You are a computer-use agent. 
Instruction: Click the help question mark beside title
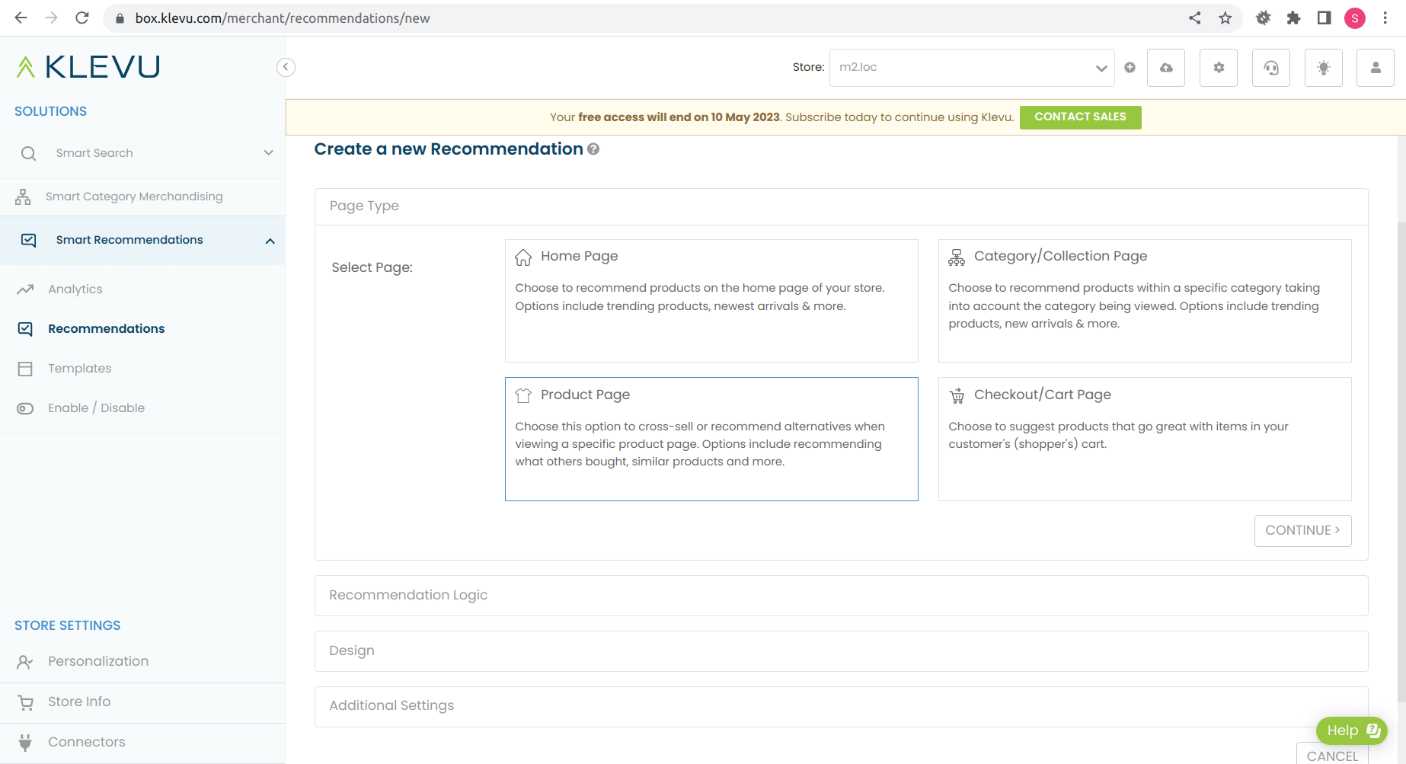point(593,149)
